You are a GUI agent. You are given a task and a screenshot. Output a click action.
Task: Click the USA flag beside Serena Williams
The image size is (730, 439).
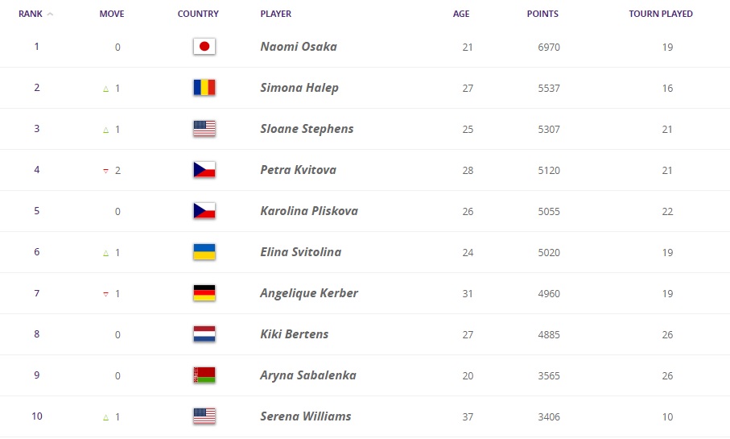[204, 416]
